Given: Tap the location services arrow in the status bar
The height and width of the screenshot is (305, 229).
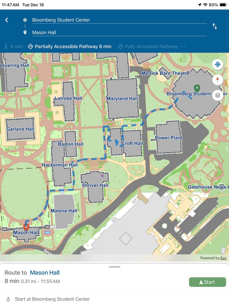Looking at the screenshot, I should click(x=200, y=5).
